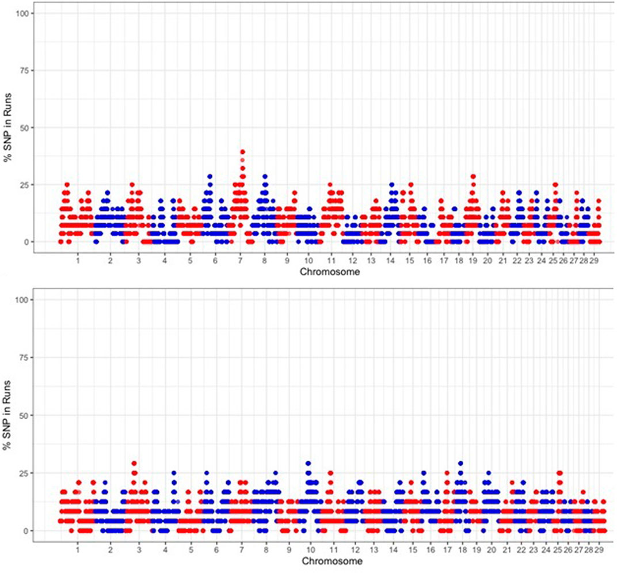Select chromosome 1 label in upper plot
This screenshot has height=573, width=617.
tap(78, 260)
